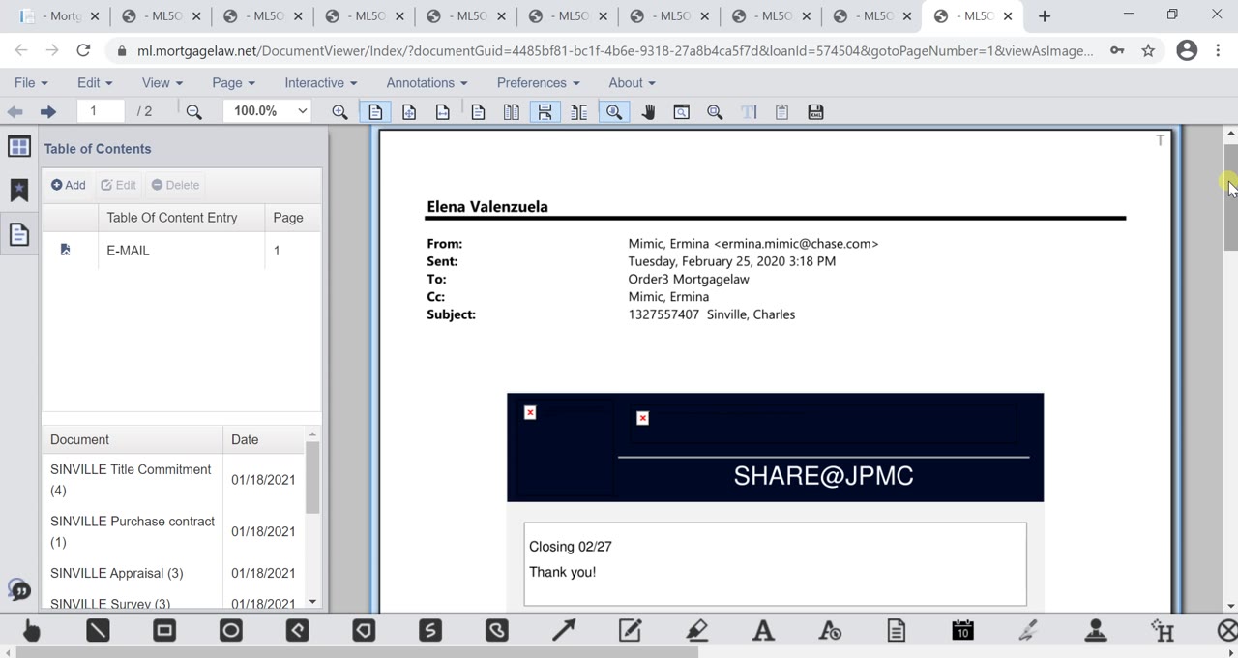This screenshot has height=658, width=1238.
Task: Select the E-MAIL table of contents entry
Action: [x=181, y=251]
